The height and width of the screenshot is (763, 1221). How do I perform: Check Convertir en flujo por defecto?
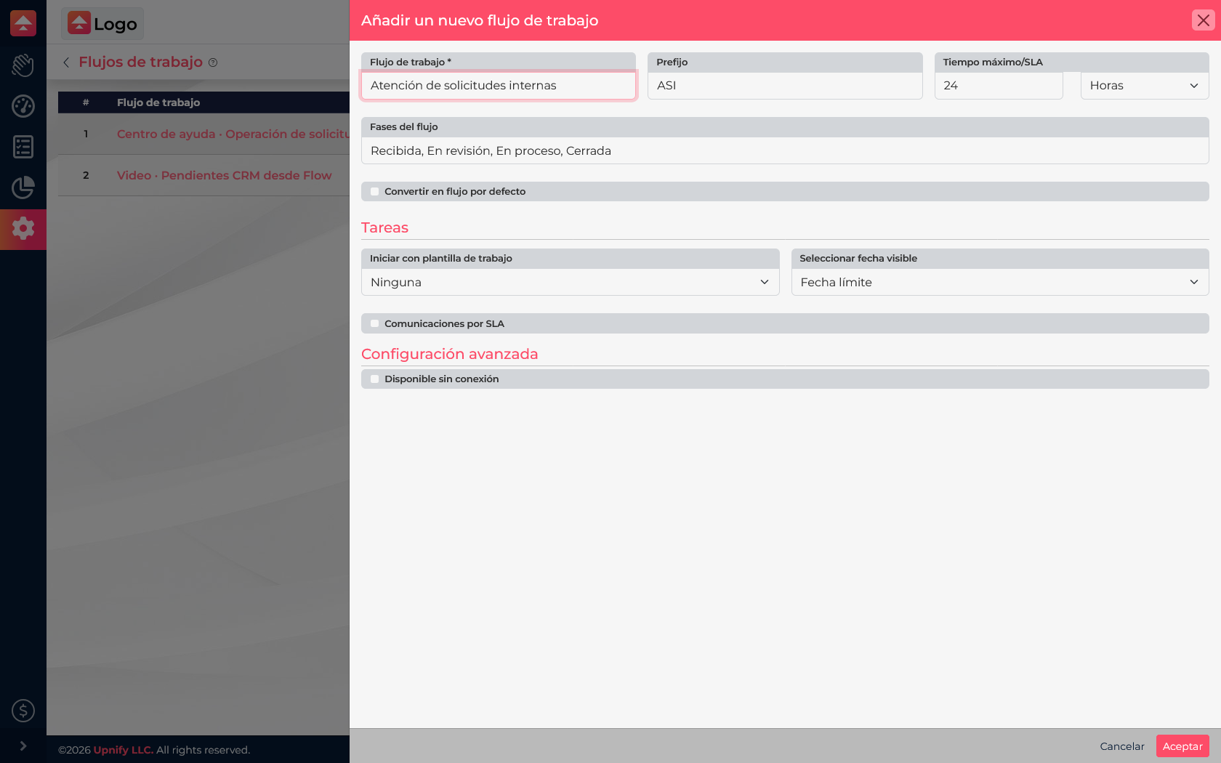375,192
